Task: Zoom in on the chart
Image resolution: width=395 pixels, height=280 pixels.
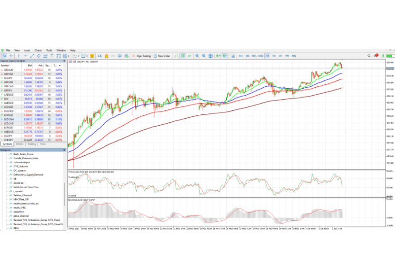Action: click(197, 56)
